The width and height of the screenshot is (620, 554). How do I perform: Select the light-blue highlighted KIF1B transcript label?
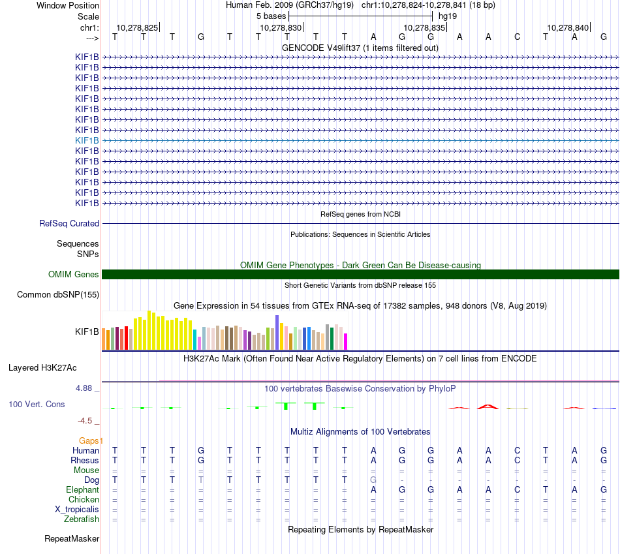pyautogui.click(x=87, y=140)
